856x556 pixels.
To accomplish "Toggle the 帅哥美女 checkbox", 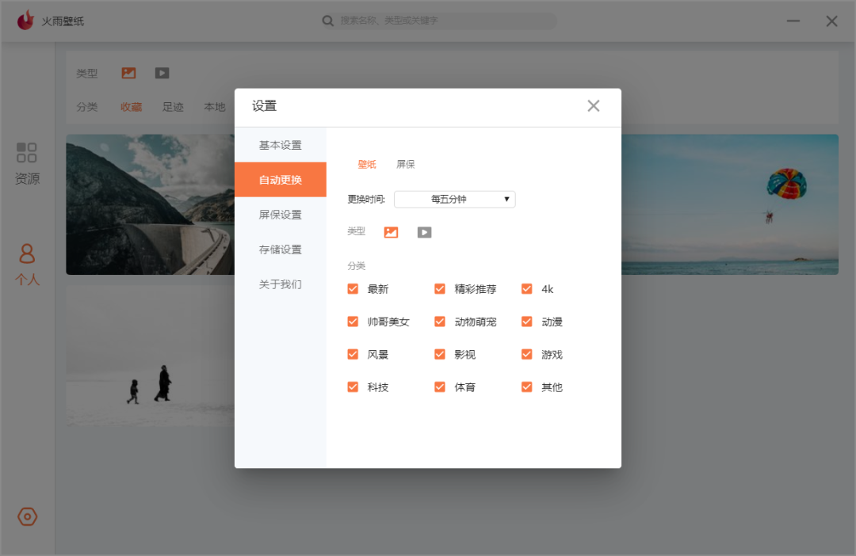I will point(353,322).
